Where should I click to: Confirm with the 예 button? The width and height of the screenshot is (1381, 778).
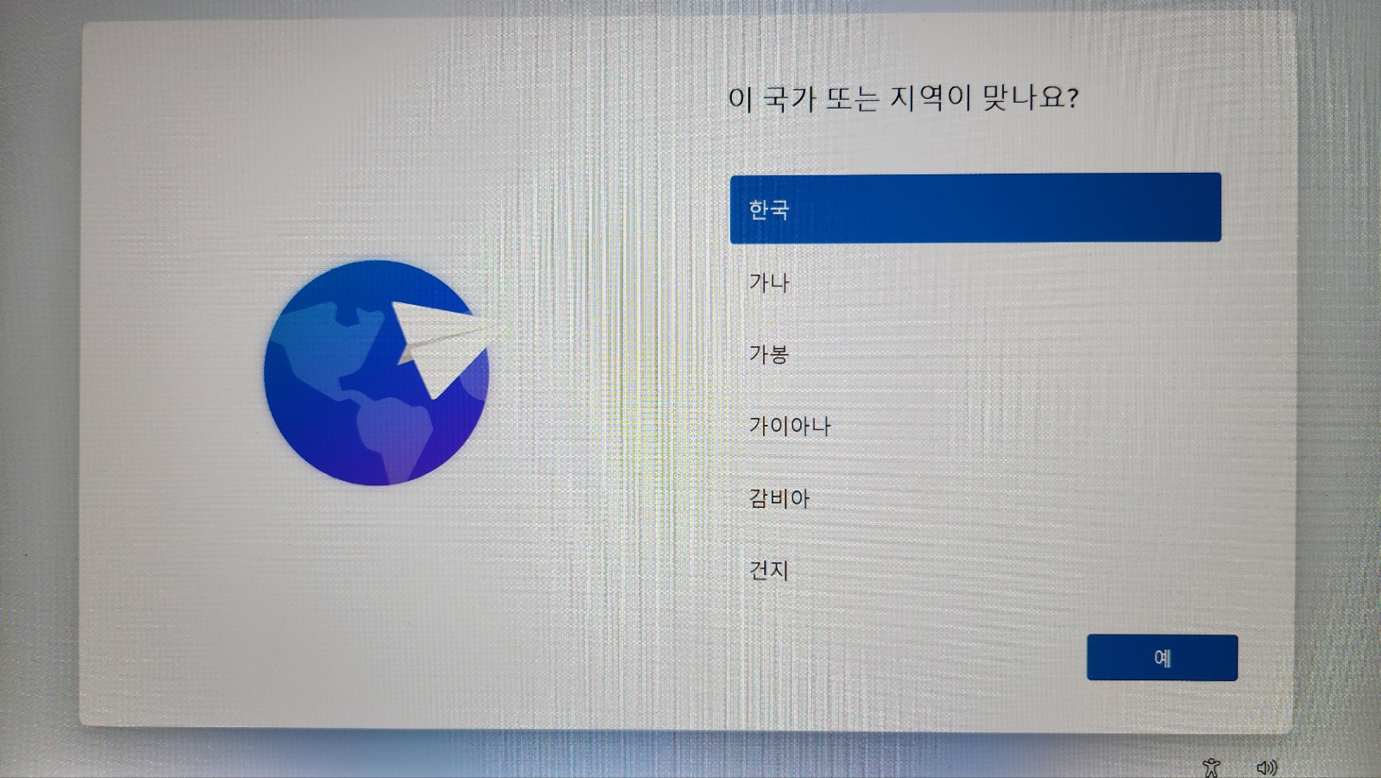(x=1162, y=658)
